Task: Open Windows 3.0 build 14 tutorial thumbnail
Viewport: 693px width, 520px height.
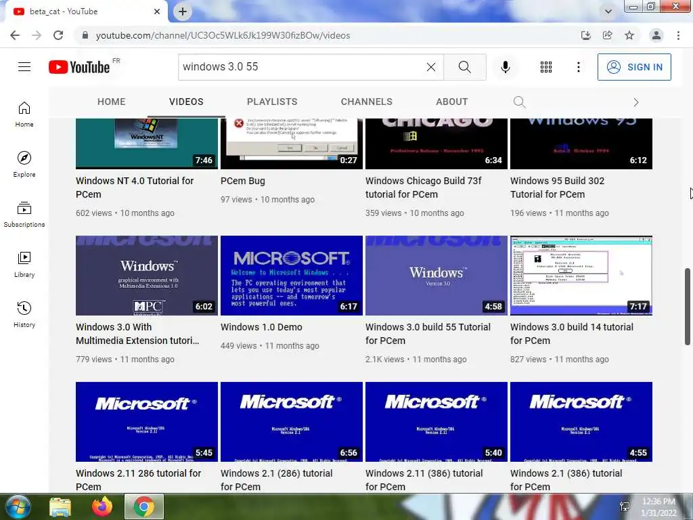Action: (x=581, y=276)
